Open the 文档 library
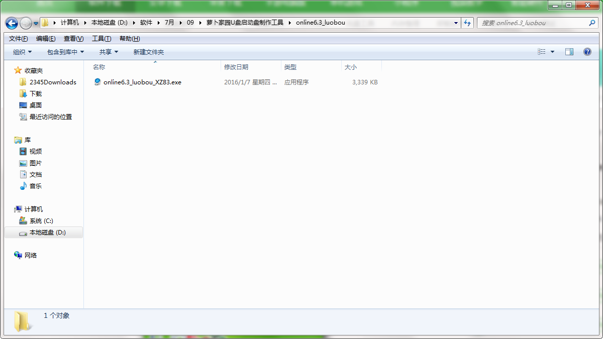Viewport: 603px width, 339px height. 36,174
